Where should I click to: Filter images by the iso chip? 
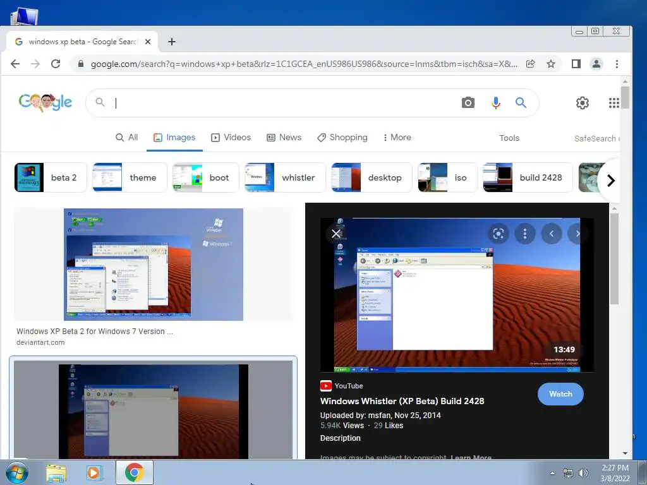point(447,177)
